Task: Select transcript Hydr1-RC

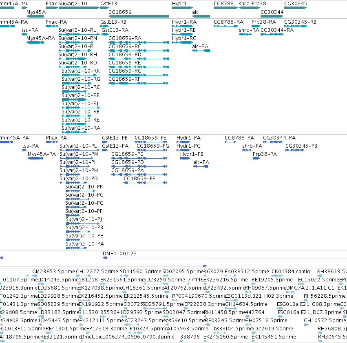Action: pos(184,38)
